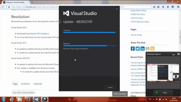Image resolution: width=181 pixels, height=102 pixels.
Task: Click the volume speaker tray icon
Action: click(166, 99)
